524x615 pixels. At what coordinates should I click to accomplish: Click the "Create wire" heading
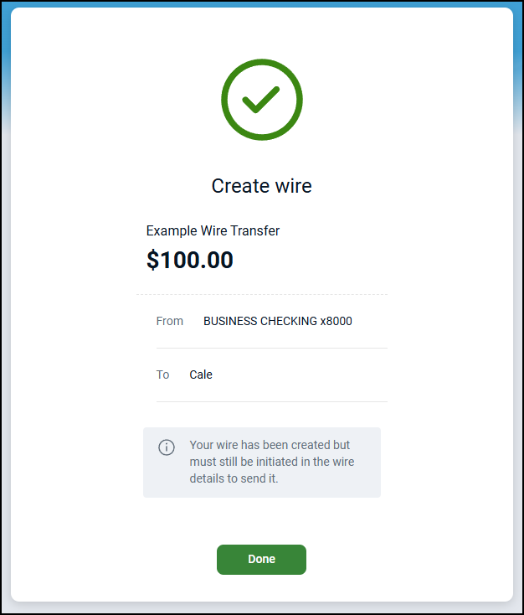261,186
